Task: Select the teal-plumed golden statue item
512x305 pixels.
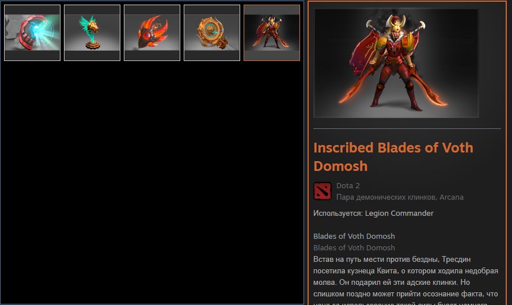Action: click(92, 33)
